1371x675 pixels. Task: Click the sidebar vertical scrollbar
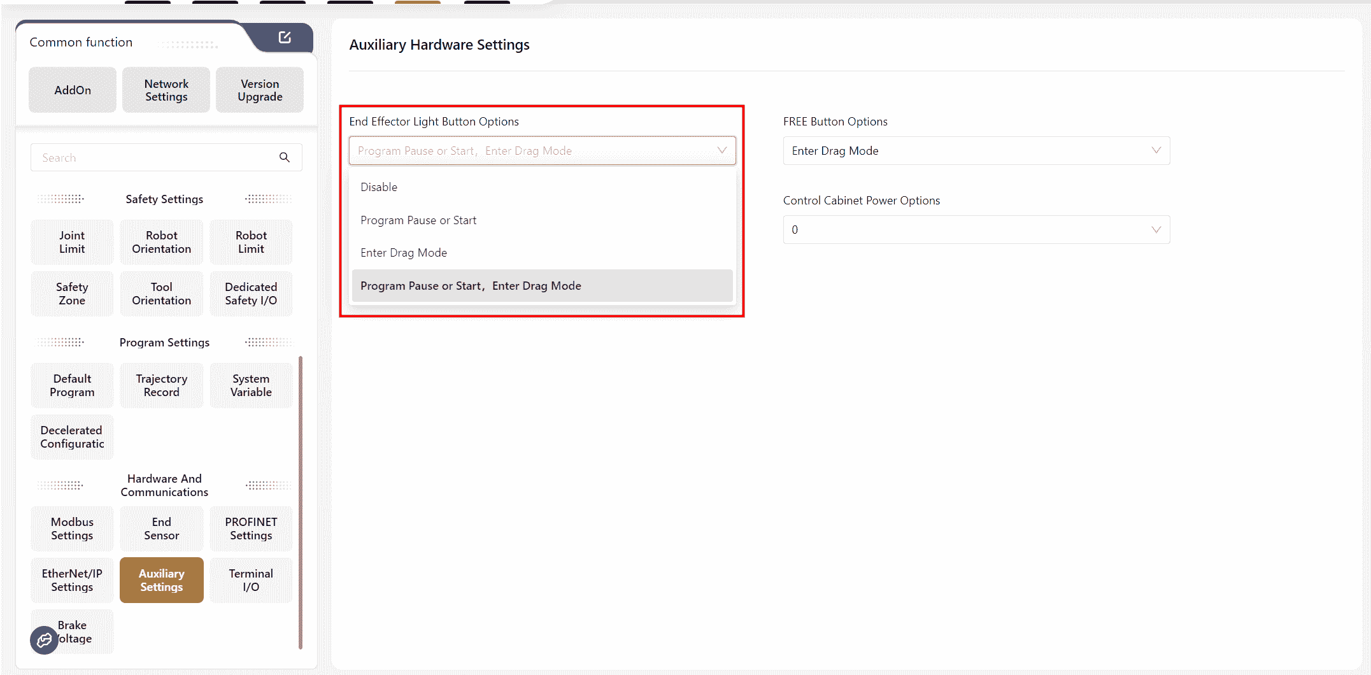coord(301,502)
